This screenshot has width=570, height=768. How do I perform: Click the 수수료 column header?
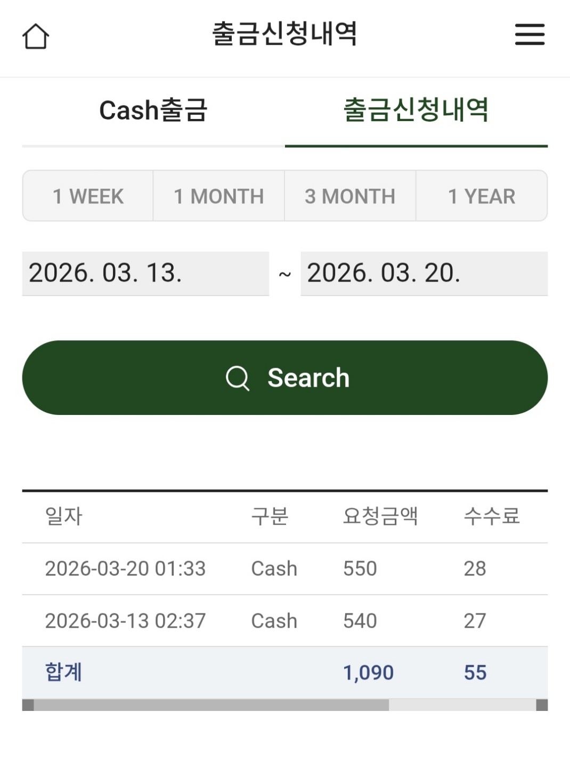[491, 516]
